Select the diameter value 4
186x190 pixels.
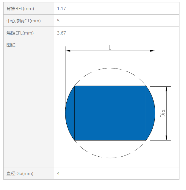tap(58, 174)
